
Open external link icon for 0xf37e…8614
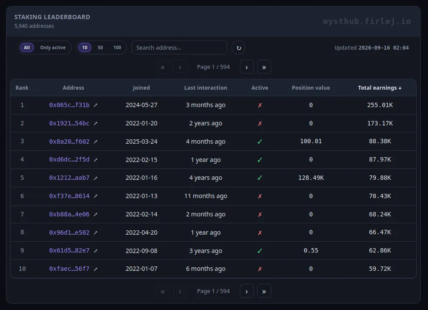[x=95, y=196]
